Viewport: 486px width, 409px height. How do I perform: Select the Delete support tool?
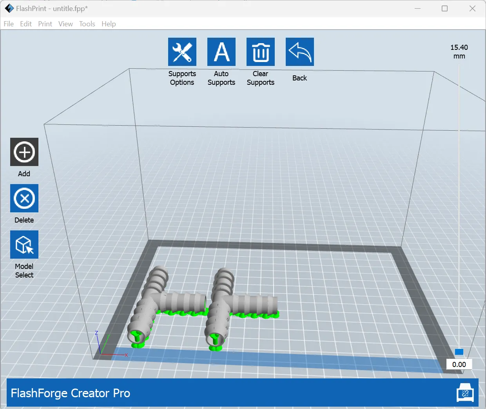coord(24,198)
